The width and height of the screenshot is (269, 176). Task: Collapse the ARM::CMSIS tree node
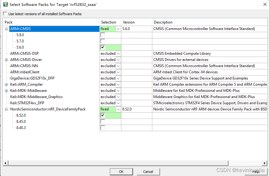point(7,29)
